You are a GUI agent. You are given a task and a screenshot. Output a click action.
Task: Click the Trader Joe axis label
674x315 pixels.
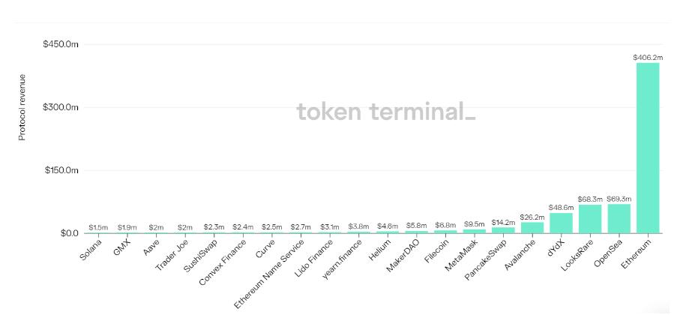172,254
